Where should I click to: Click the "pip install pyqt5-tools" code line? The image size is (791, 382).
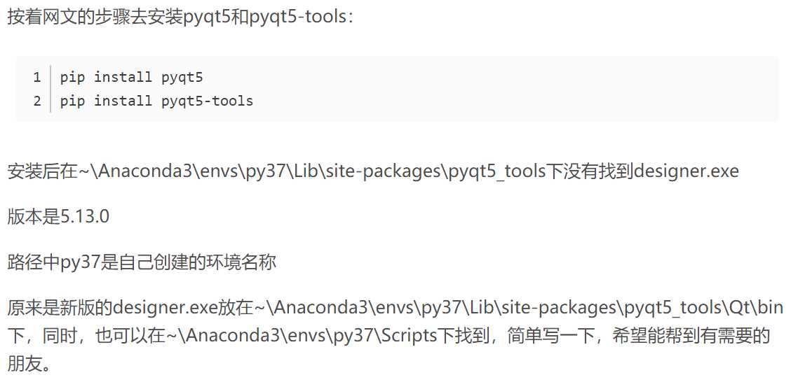(x=156, y=101)
